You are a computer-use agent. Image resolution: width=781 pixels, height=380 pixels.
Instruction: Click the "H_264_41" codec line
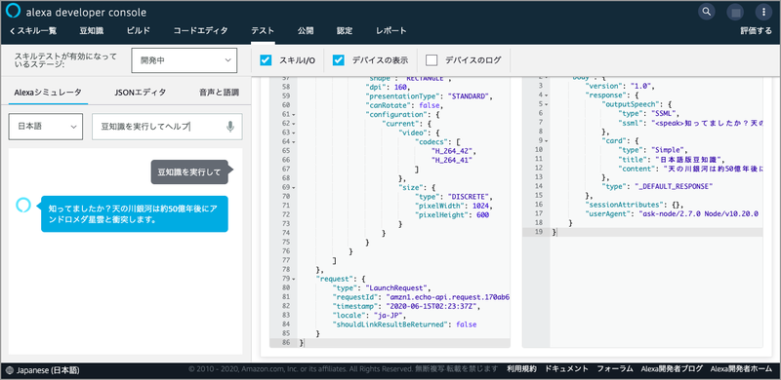pyautogui.click(x=452, y=160)
